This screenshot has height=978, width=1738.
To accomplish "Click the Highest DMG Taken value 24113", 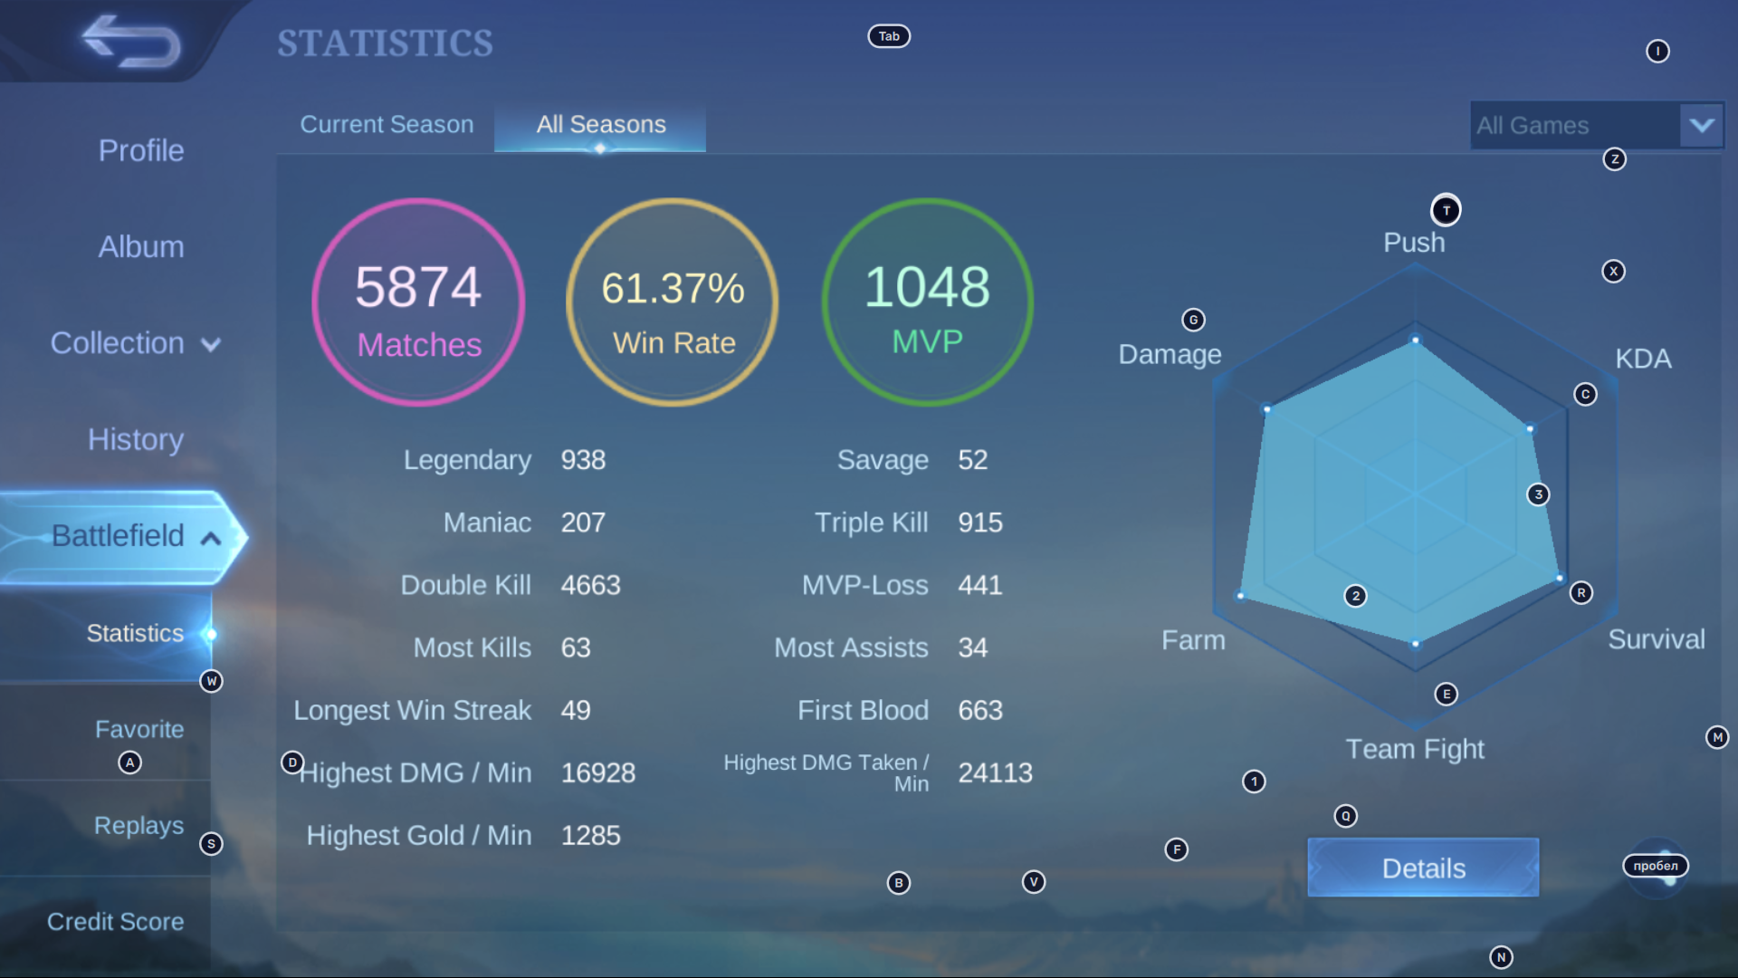I will click(x=996, y=772).
